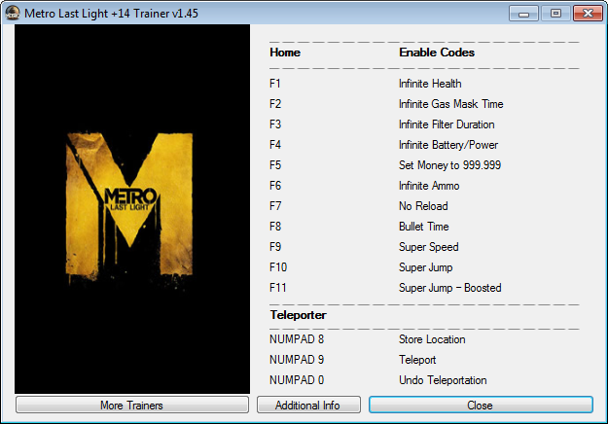Image resolution: width=608 pixels, height=424 pixels.
Task: Select the 'Undo Teleportation' label
Action: point(443,380)
